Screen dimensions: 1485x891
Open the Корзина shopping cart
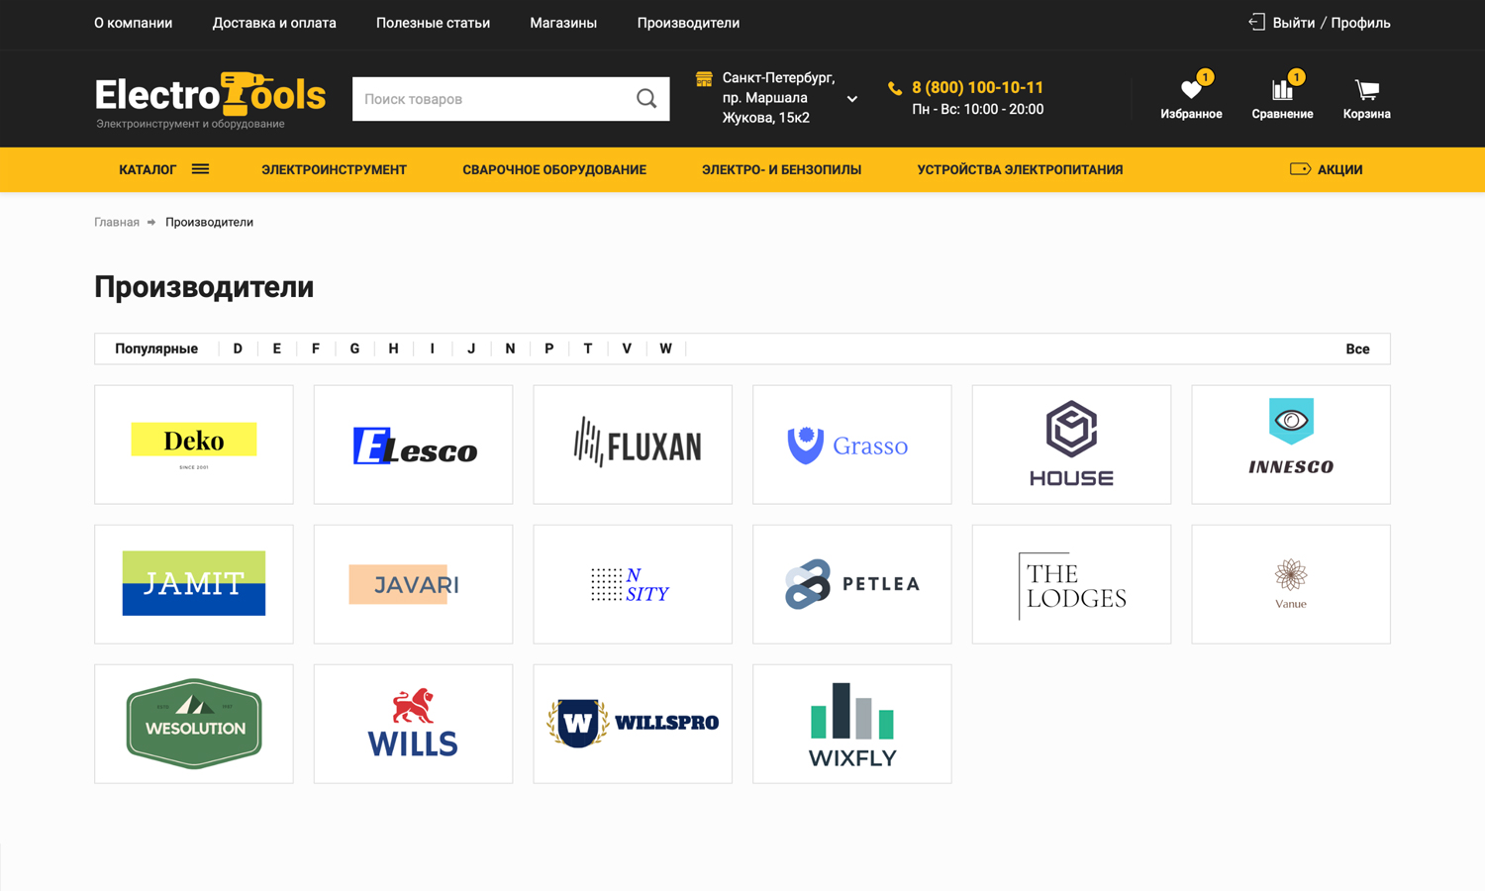(1366, 90)
